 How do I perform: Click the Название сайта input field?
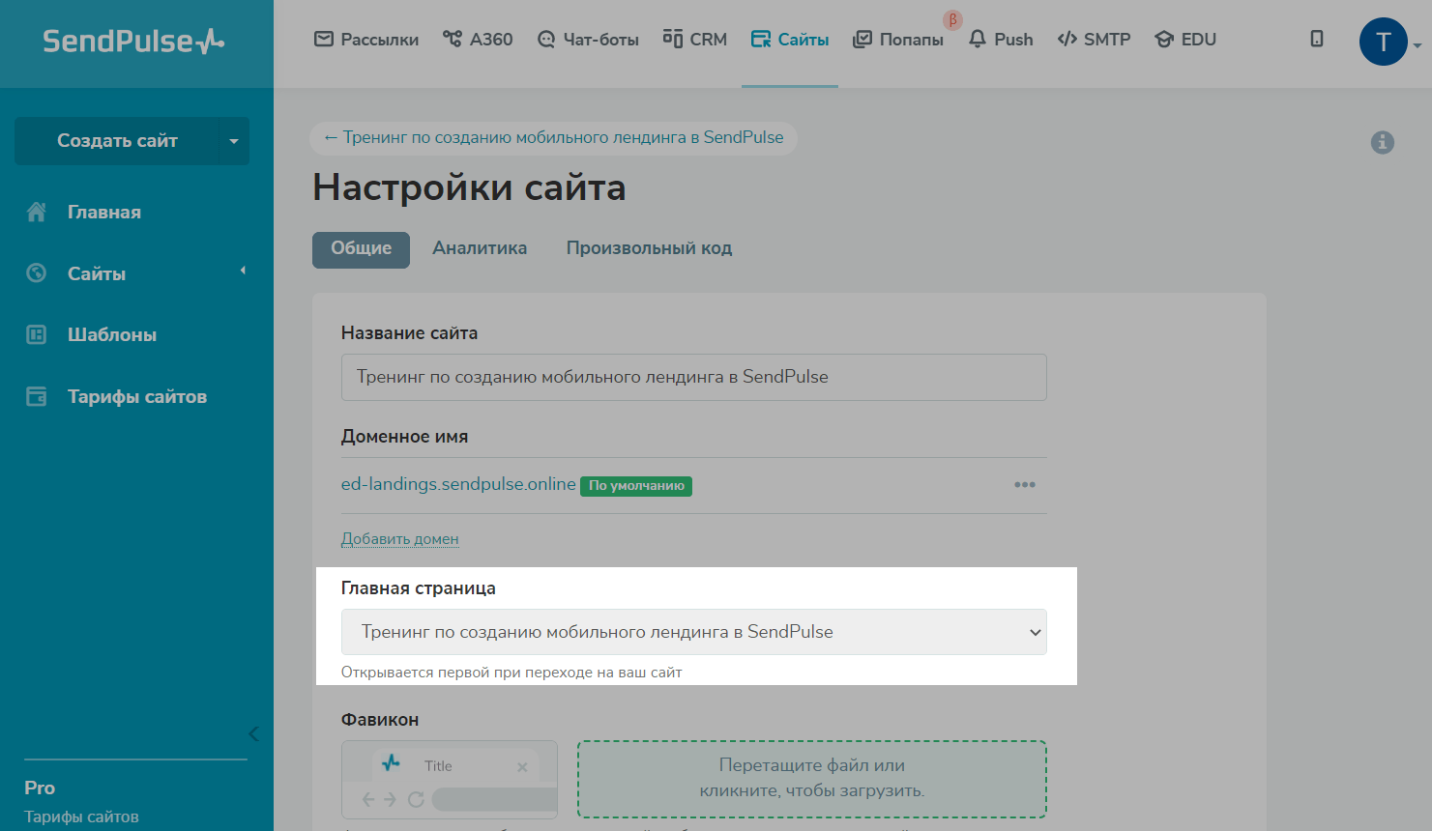point(694,377)
